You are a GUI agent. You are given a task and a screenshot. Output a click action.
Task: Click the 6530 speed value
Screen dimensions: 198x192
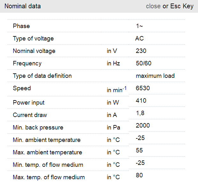[143, 88]
